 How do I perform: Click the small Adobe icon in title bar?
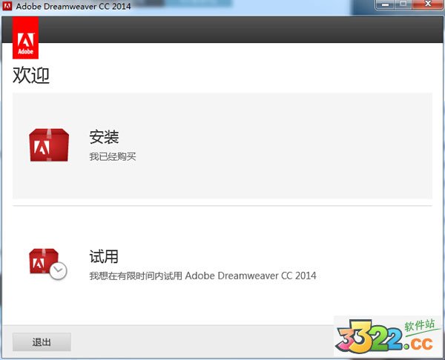(7, 7)
